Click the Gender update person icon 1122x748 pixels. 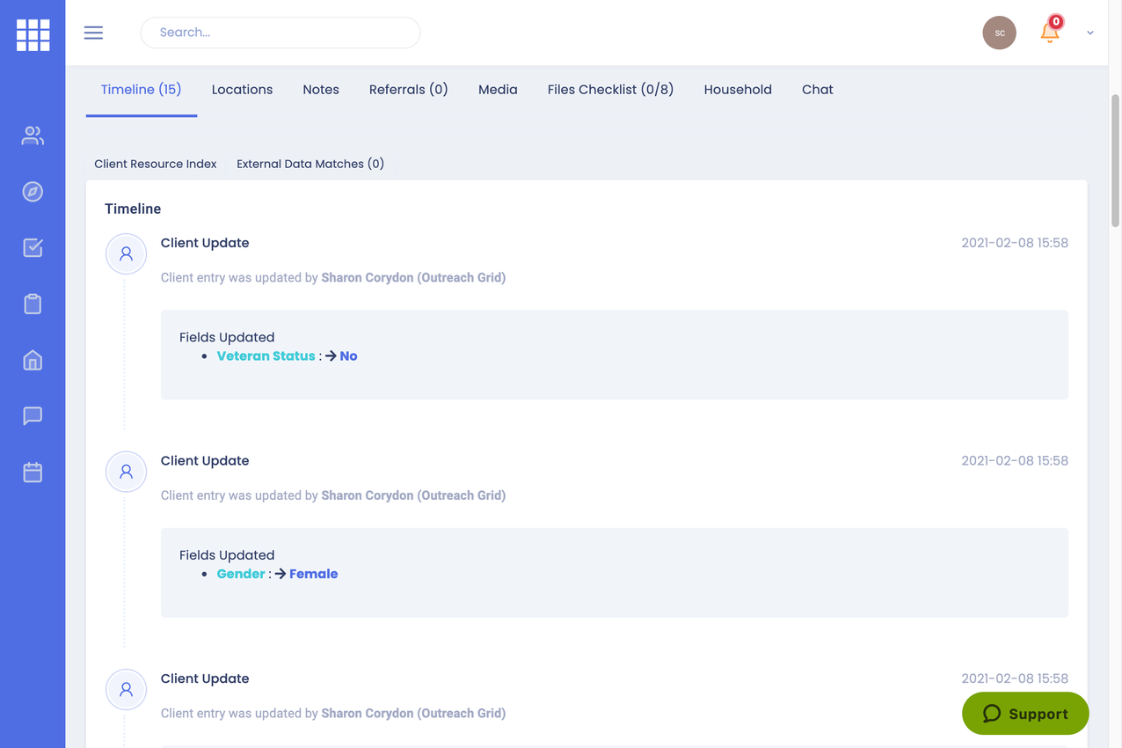point(126,472)
